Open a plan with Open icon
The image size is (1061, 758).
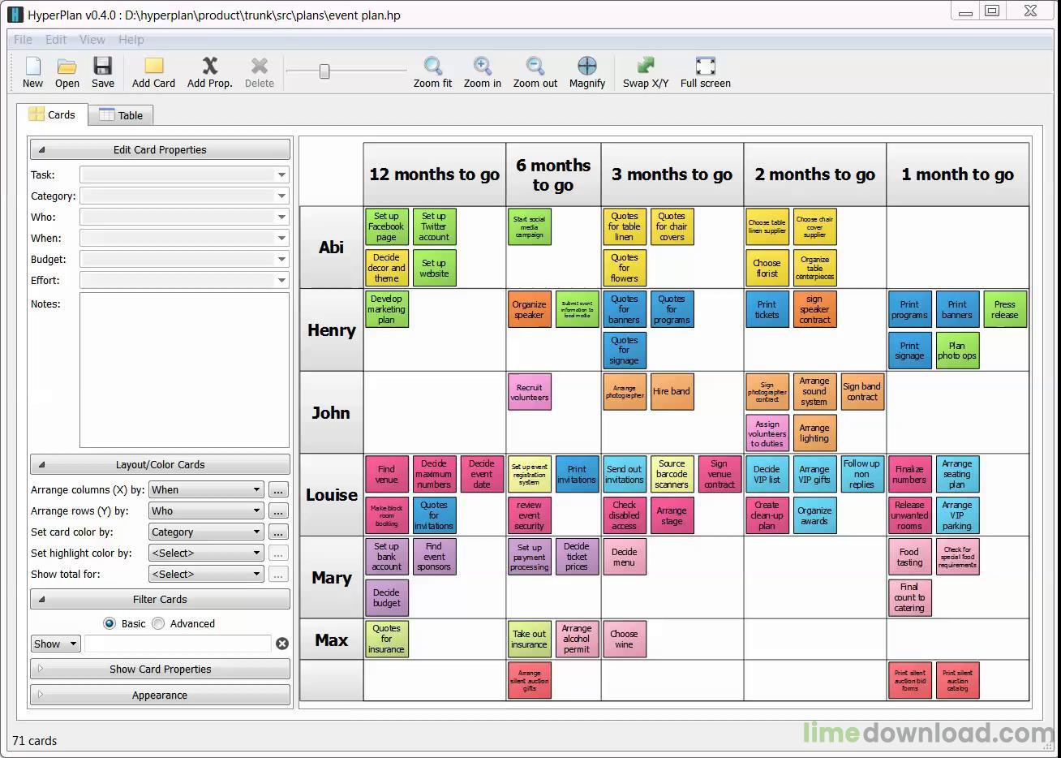point(67,67)
